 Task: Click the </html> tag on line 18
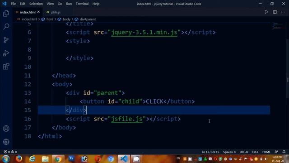coord(50,136)
